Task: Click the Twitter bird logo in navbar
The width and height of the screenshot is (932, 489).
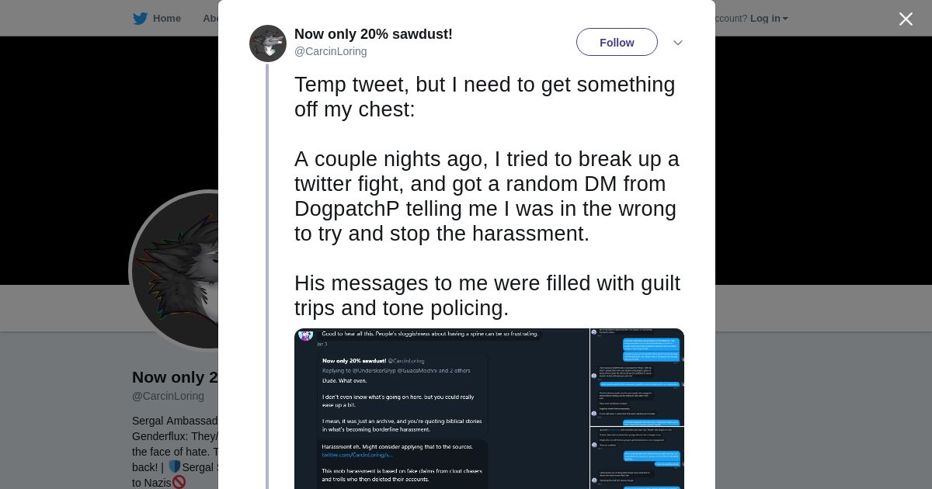Action: point(140,19)
